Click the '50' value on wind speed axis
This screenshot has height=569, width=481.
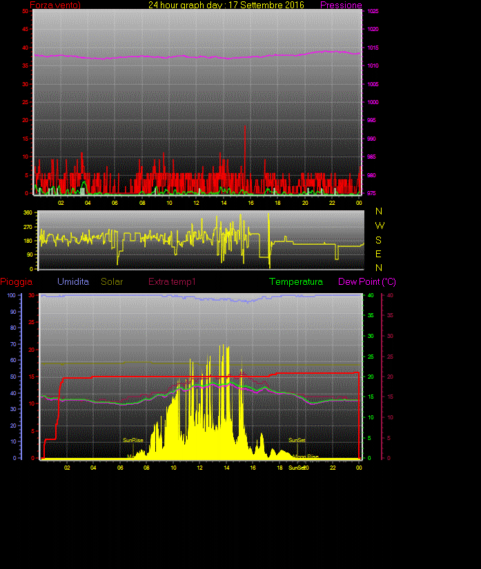pos(25,11)
